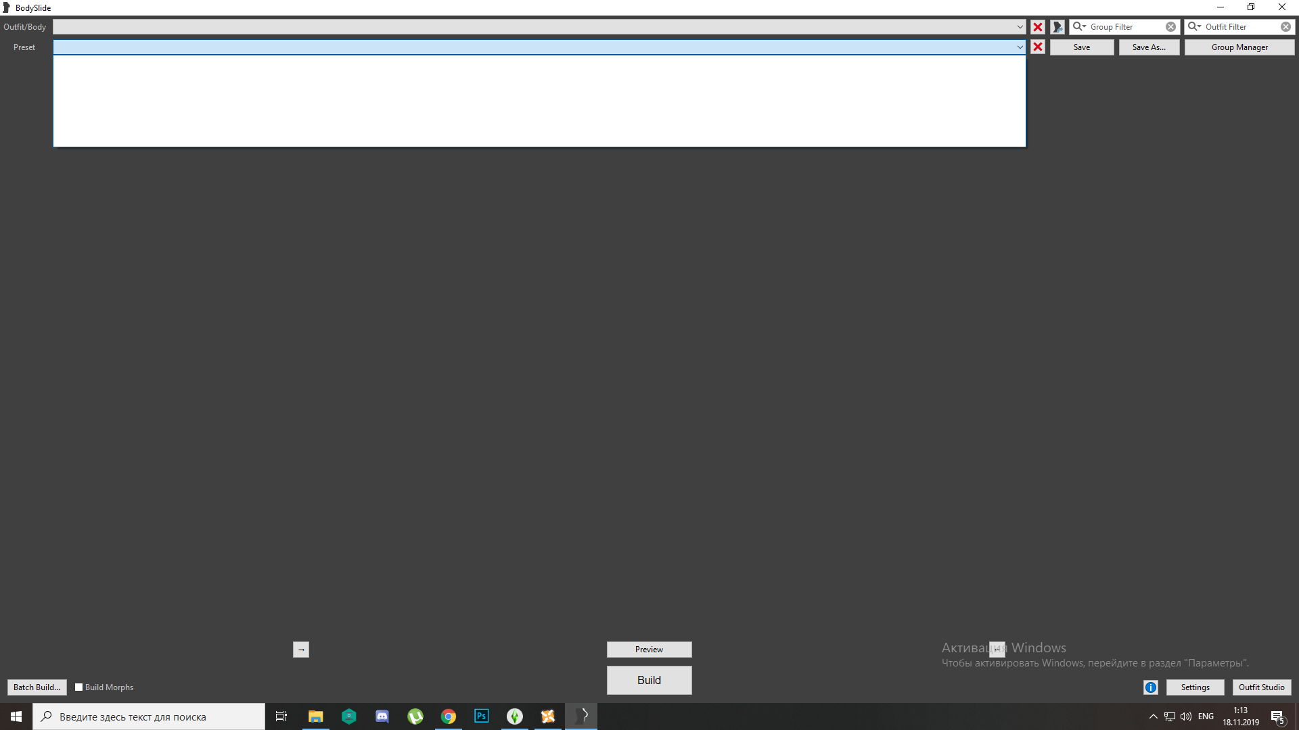Open current outfit in Outfit Studio icon

[x=1057, y=27]
